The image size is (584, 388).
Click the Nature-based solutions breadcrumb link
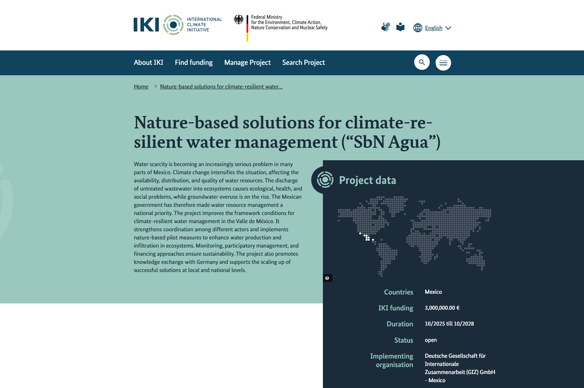tap(221, 87)
